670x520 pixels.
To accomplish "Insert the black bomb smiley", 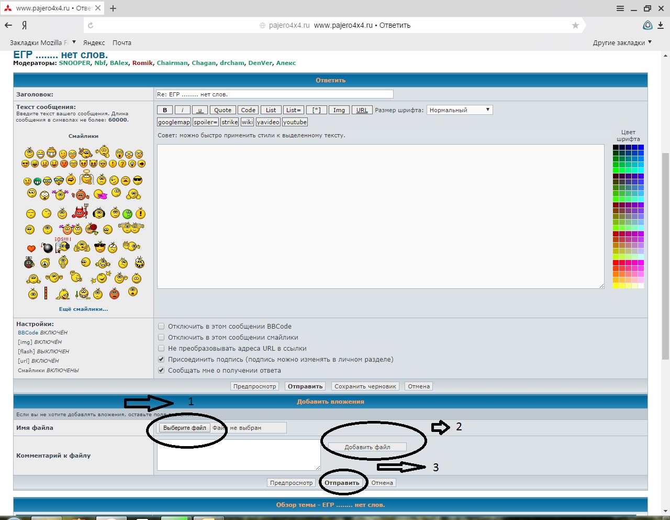I will [47, 247].
